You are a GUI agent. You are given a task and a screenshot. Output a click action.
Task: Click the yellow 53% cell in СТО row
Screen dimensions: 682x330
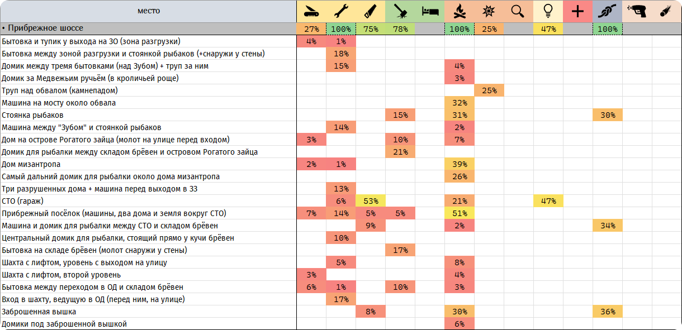click(371, 201)
